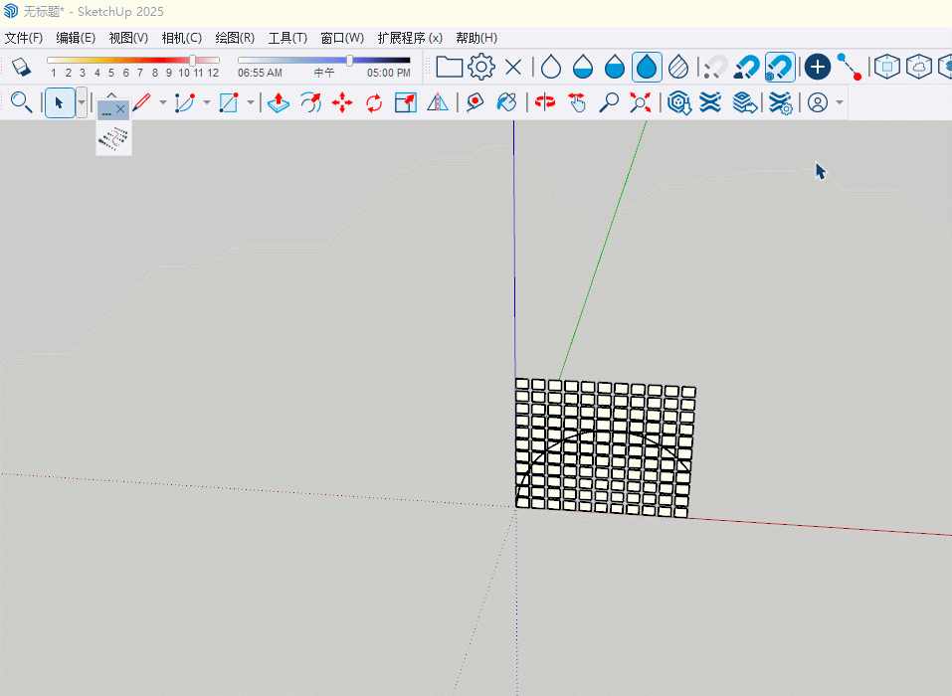Viewport: 952px width, 696px height.
Task: Activate the Offset tool
Action: (x=310, y=102)
